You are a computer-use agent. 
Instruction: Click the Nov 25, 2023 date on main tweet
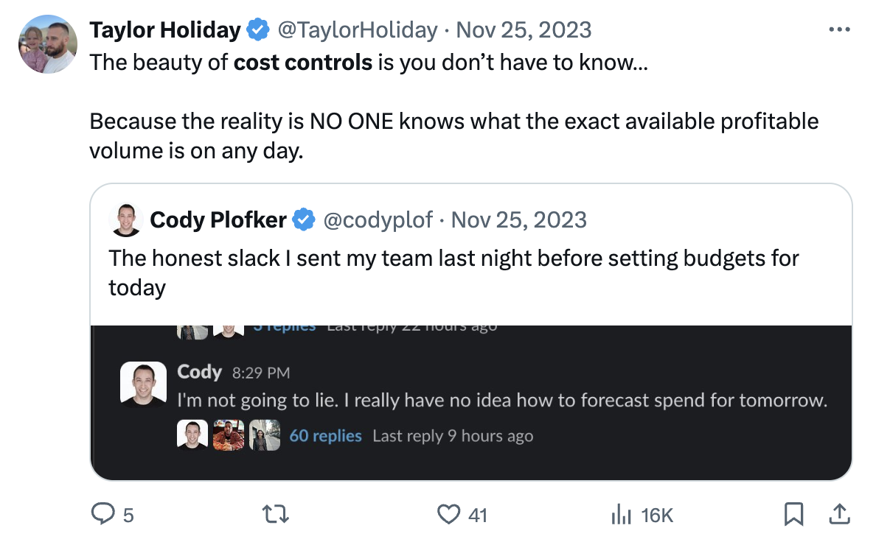524,30
